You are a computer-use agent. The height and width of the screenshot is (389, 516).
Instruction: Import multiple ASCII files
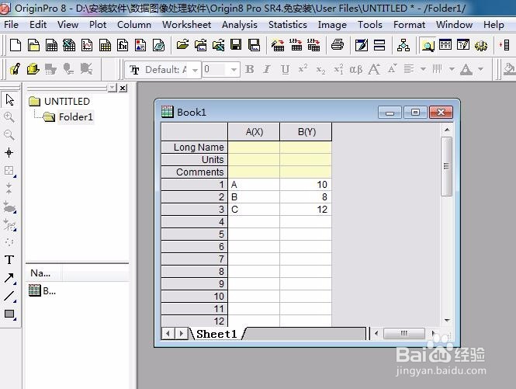point(313,45)
